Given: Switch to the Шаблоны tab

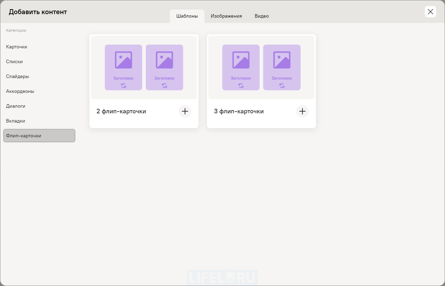Looking at the screenshot, I should (x=187, y=16).
